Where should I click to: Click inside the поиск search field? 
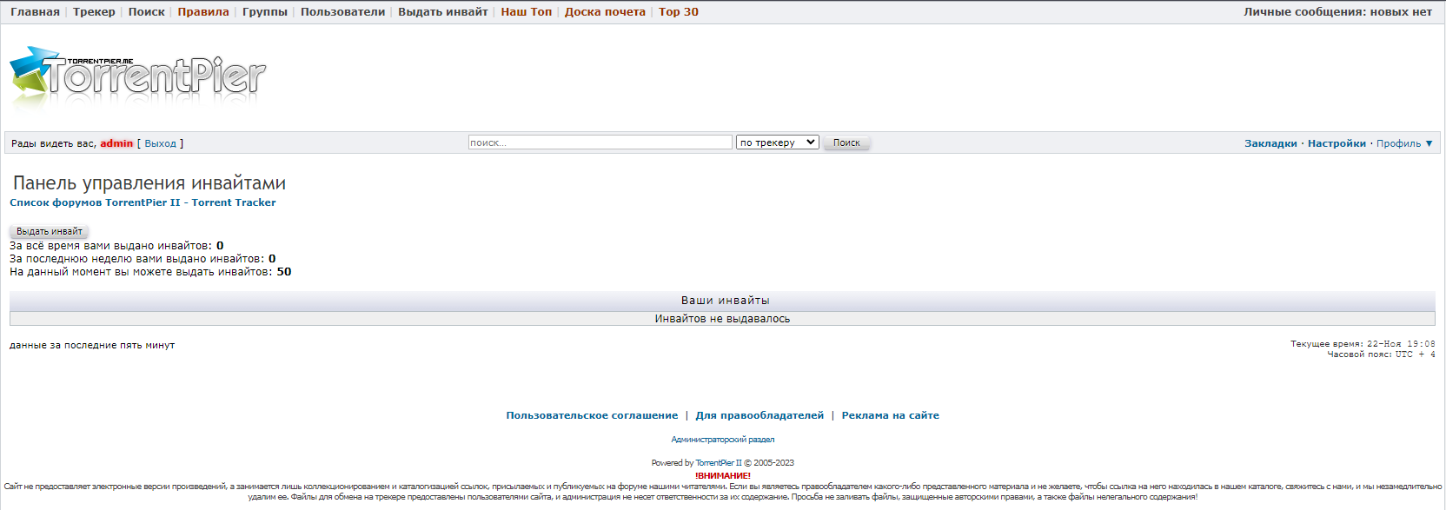point(600,142)
